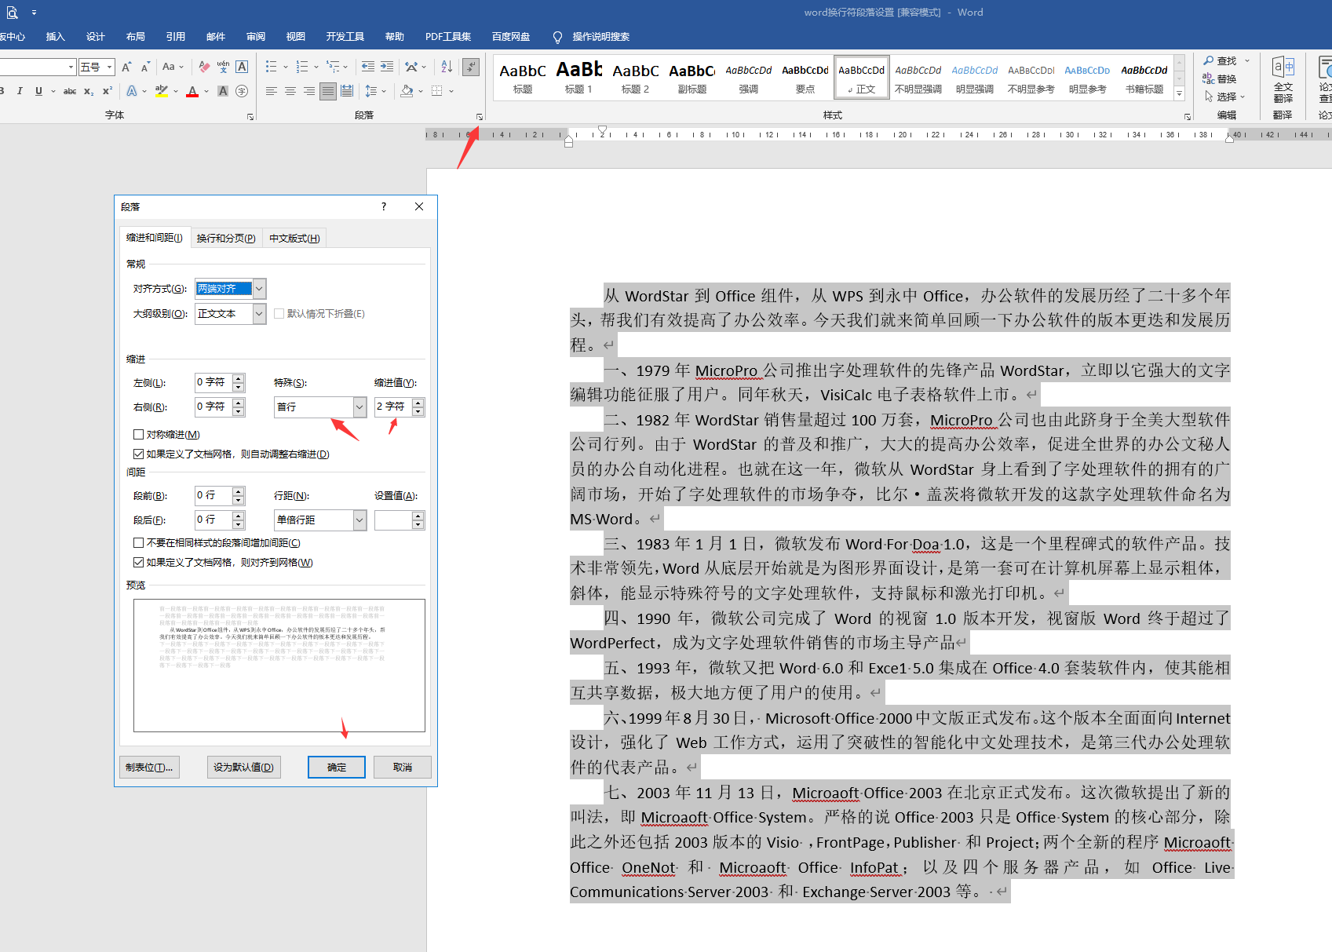The width and height of the screenshot is (1332, 952).
Task: Click 替换 replace in editing group
Action: (1220, 78)
